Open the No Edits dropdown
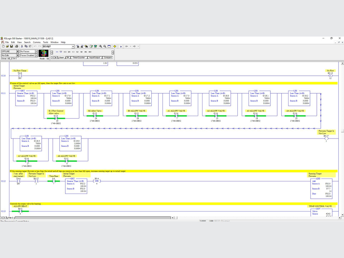 [18, 55]
